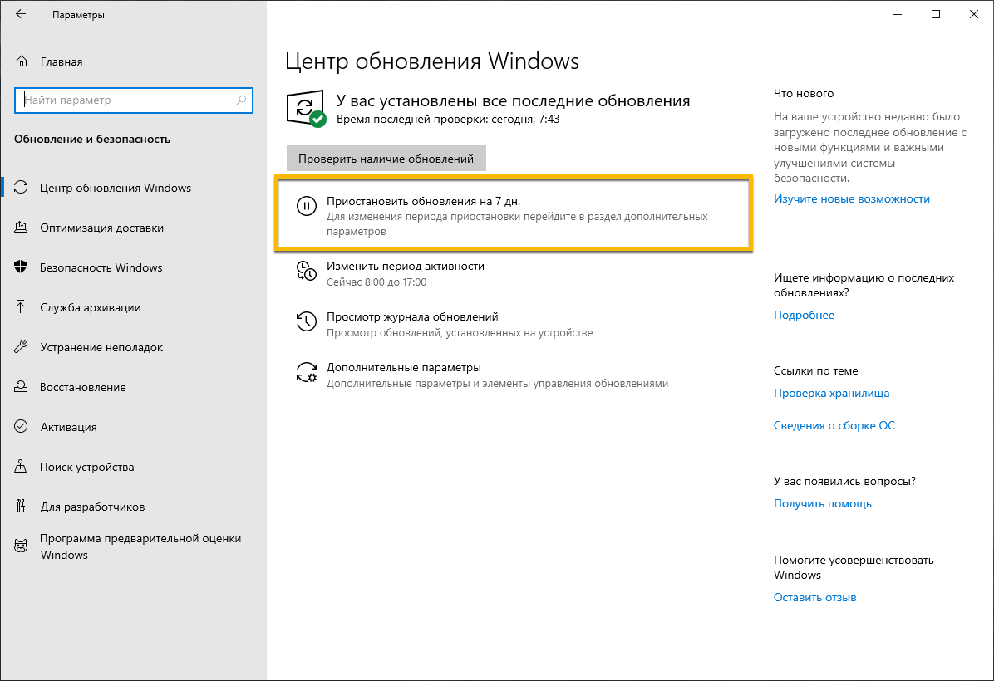Open the Активация section in sidebar
Screen dimensions: 994x681
point(68,427)
